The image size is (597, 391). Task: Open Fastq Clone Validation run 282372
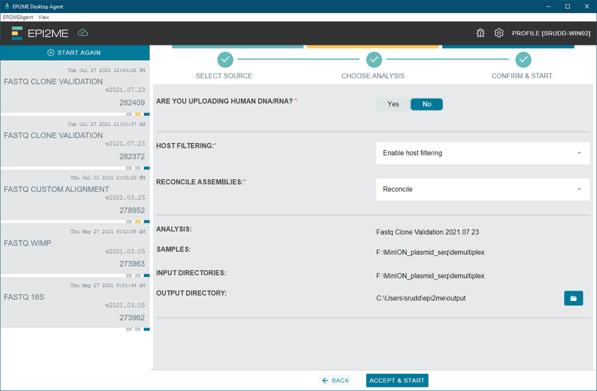[75, 141]
